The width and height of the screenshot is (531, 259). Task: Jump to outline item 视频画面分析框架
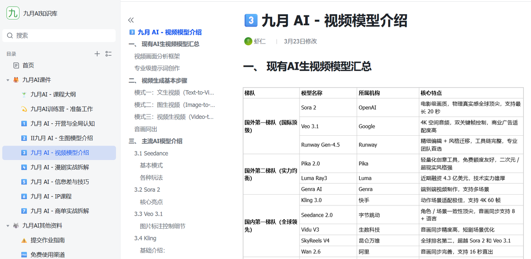click(x=157, y=56)
